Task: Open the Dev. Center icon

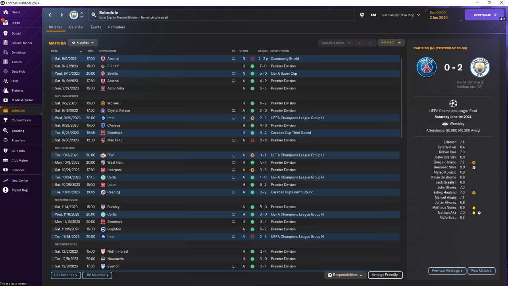Action: pyautogui.click(x=6, y=181)
